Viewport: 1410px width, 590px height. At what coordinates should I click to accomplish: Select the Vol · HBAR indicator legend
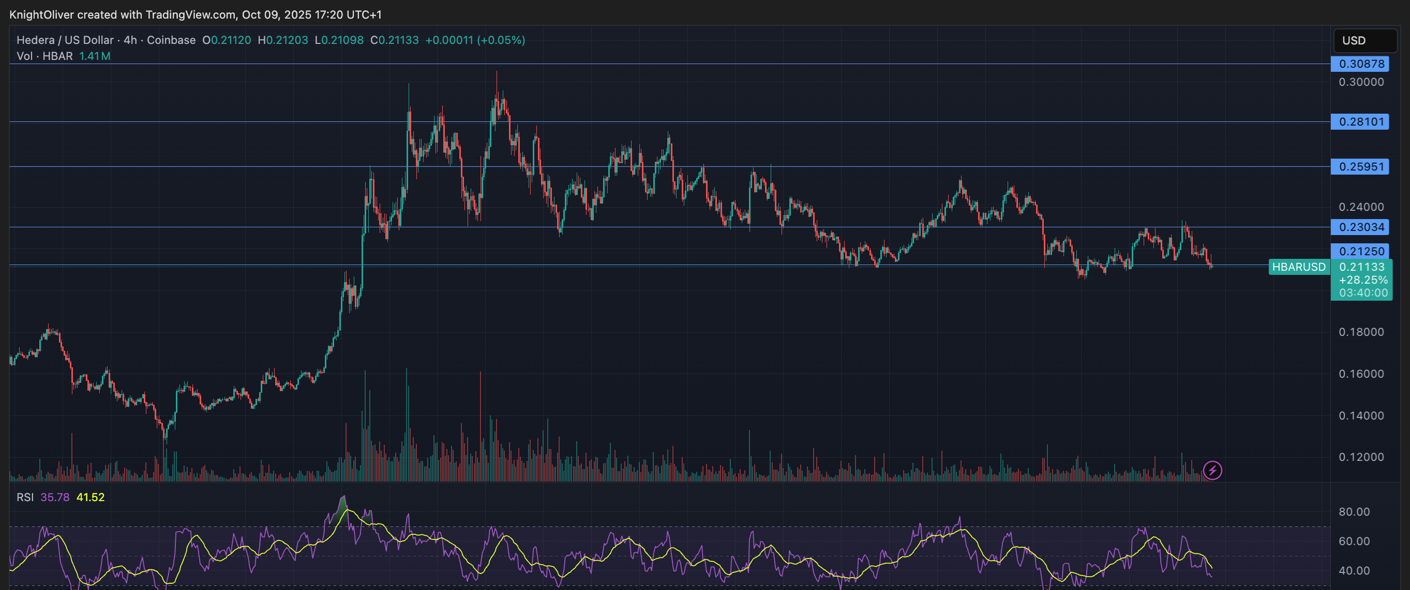click(x=44, y=56)
